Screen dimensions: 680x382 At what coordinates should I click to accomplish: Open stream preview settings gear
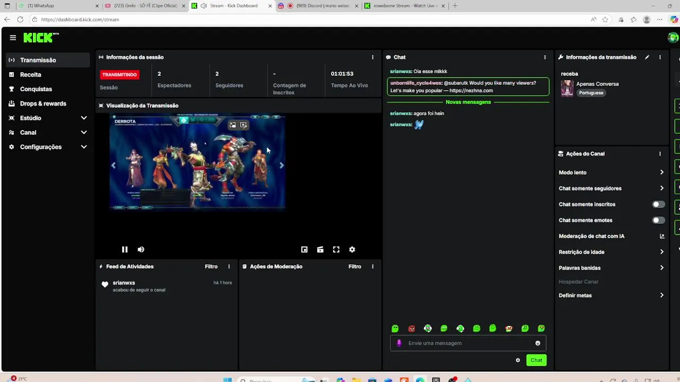click(352, 249)
